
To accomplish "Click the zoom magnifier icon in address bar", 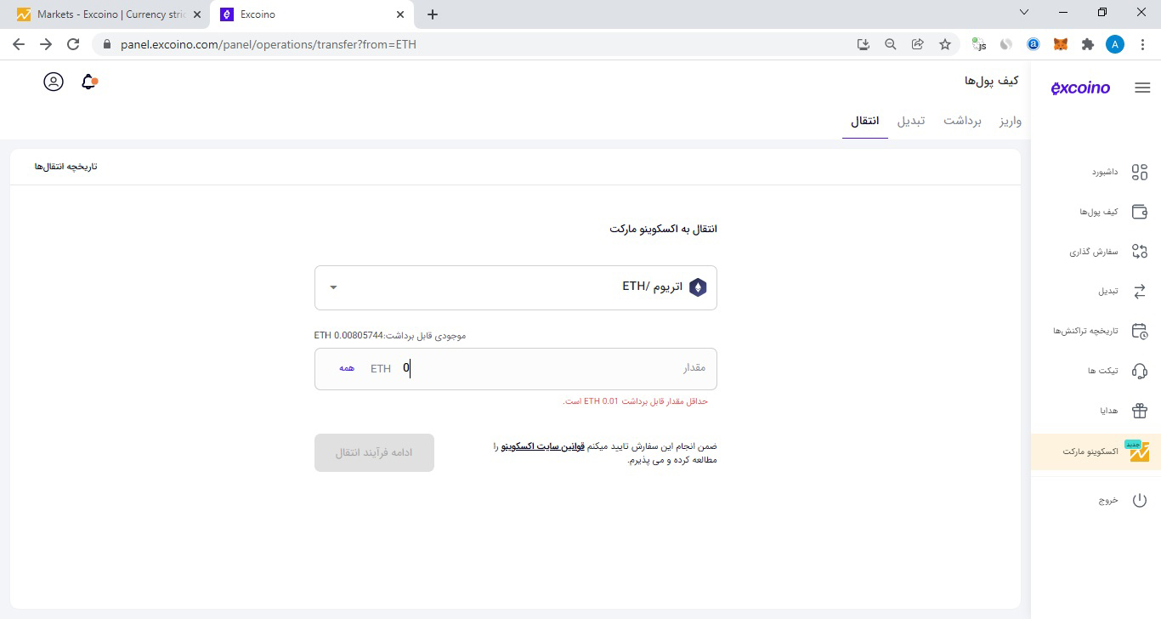I will 890,44.
